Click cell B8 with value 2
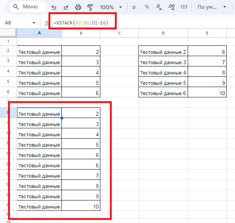This screenshot has height=223, width=235. pos(81,113)
